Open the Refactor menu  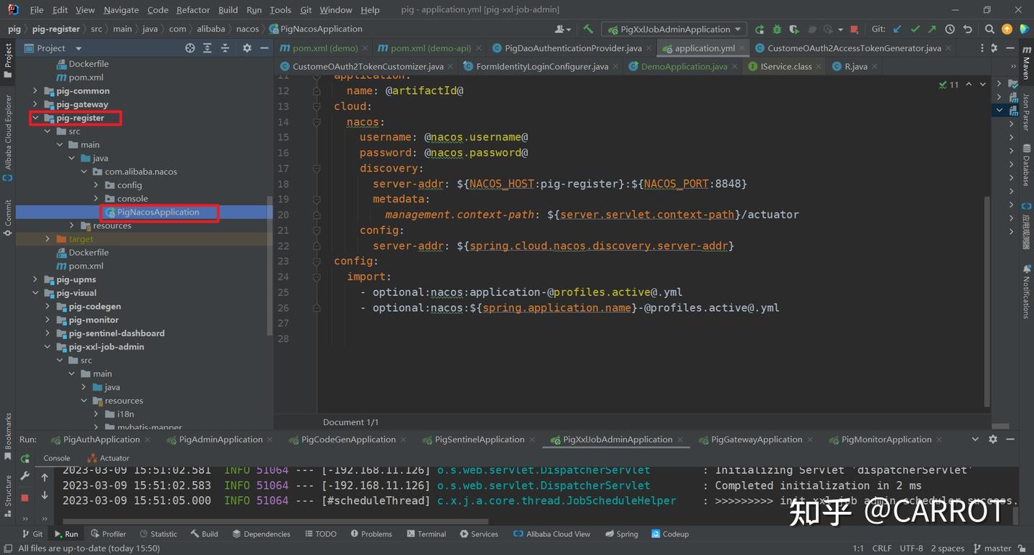tap(193, 10)
